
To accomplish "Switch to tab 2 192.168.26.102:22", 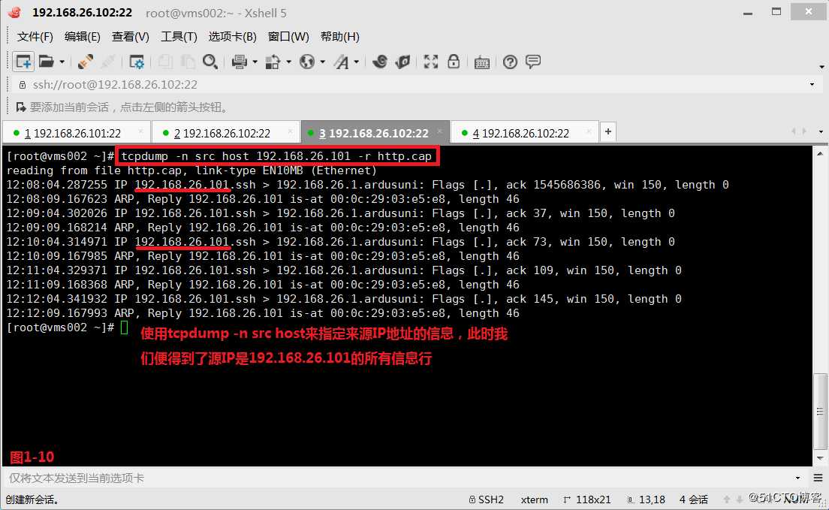I will (x=226, y=133).
